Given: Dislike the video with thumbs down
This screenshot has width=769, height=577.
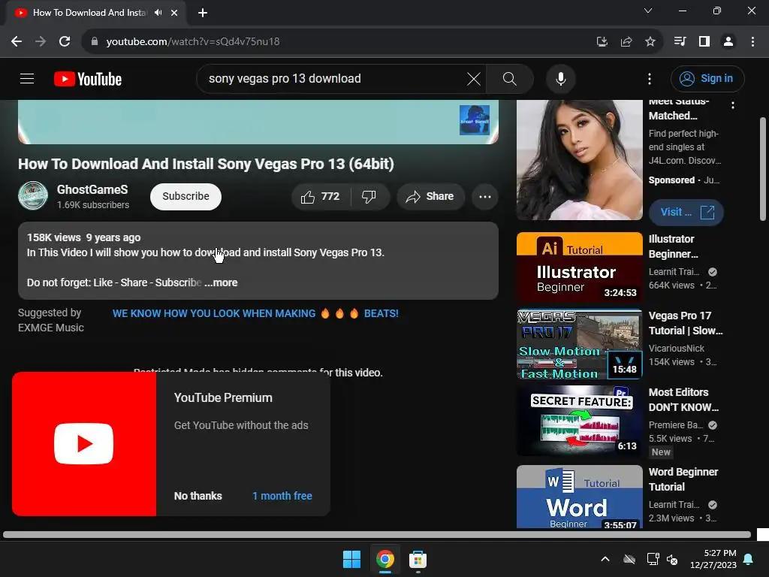Looking at the screenshot, I should point(369,197).
